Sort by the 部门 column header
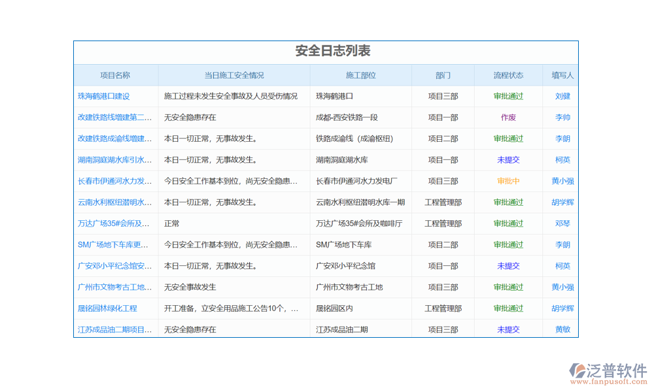The height and width of the screenshot is (392, 654). [x=443, y=75]
